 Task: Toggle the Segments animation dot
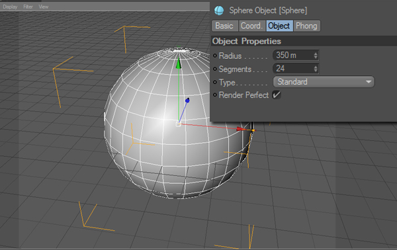click(215, 69)
